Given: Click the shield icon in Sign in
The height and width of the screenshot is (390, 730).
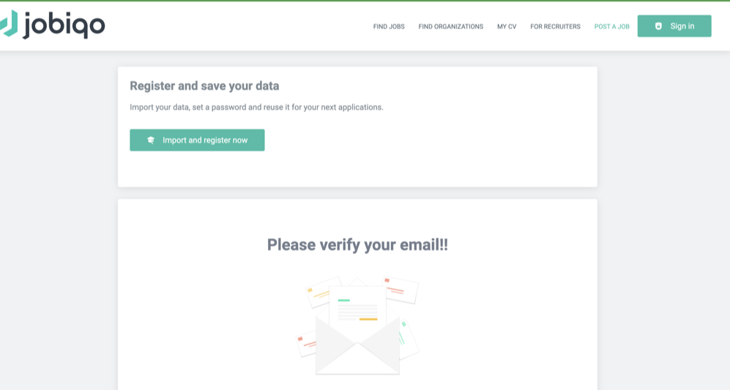Looking at the screenshot, I should (x=658, y=26).
